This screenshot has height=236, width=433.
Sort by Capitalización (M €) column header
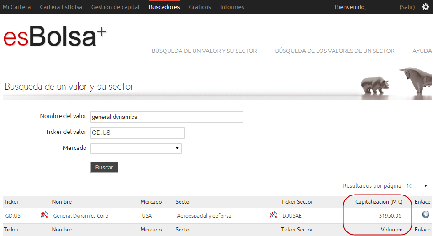379,201
